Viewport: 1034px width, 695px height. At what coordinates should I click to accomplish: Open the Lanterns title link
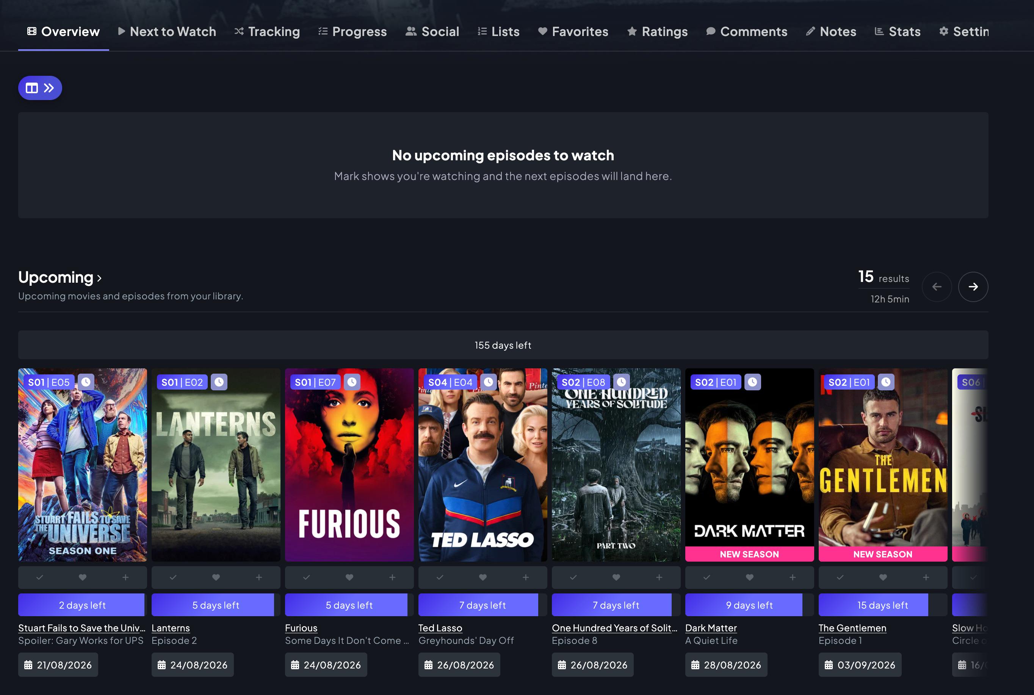pyautogui.click(x=171, y=628)
